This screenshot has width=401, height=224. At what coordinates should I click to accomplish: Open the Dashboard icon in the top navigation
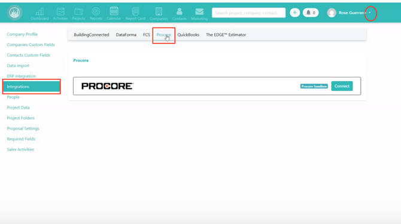tap(40, 14)
